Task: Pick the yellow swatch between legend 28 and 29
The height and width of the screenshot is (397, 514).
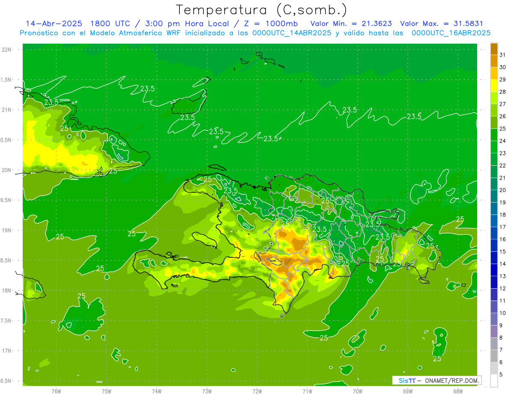Action: coord(494,86)
